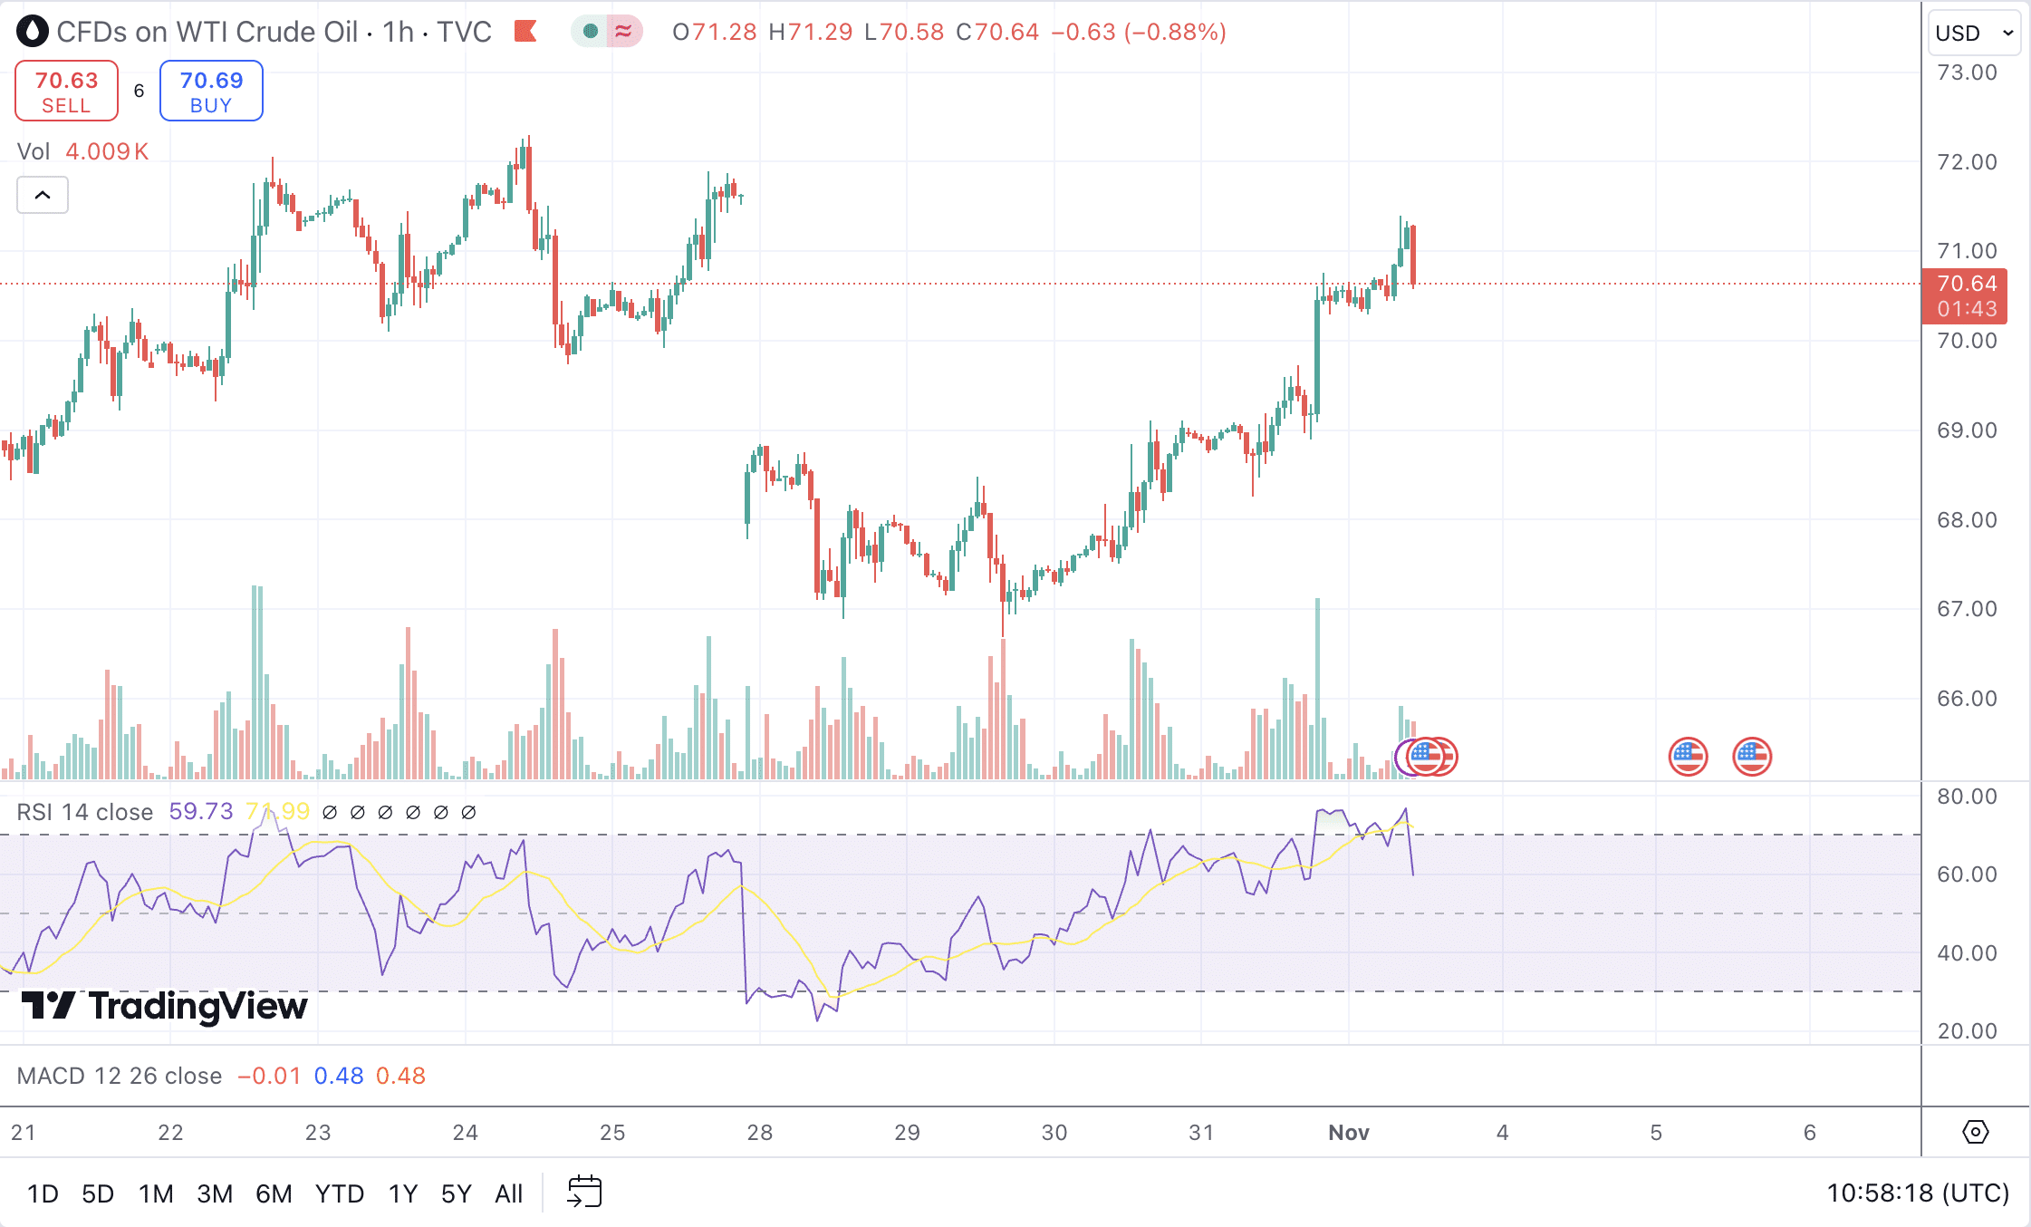Viewport: 2031px width, 1227px height.
Task: Click the rightmost US flag event marker
Action: coord(1752,757)
